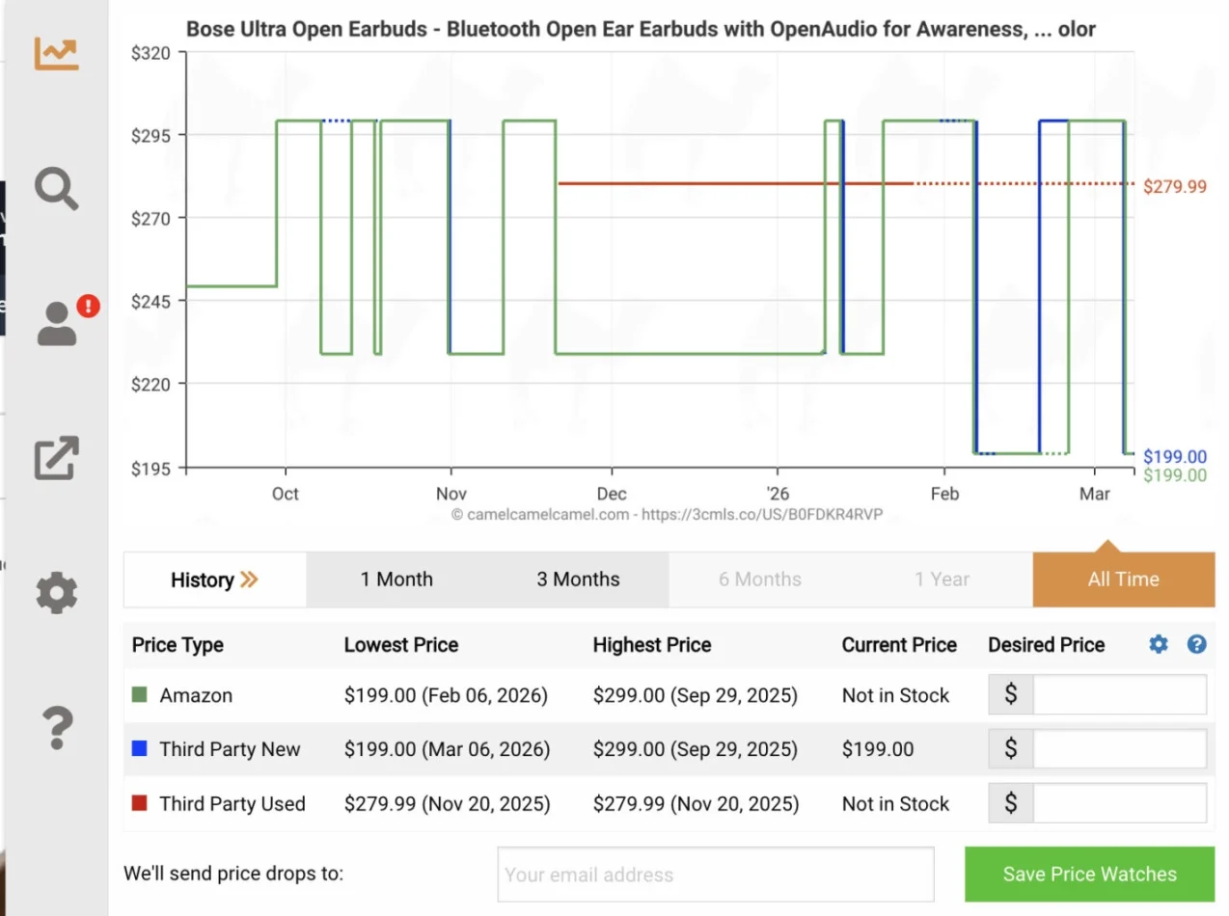This screenshot has height=916, width=1229.
Task: Click the blue gear beside Desired Price
Action: 1158,645
